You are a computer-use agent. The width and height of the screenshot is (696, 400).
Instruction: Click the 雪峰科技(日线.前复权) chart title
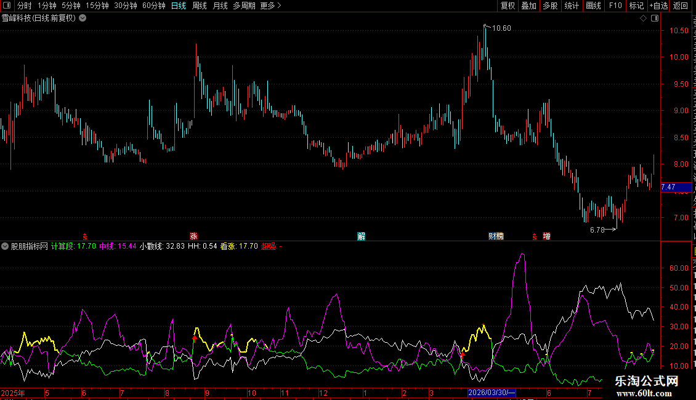point(39,18)
